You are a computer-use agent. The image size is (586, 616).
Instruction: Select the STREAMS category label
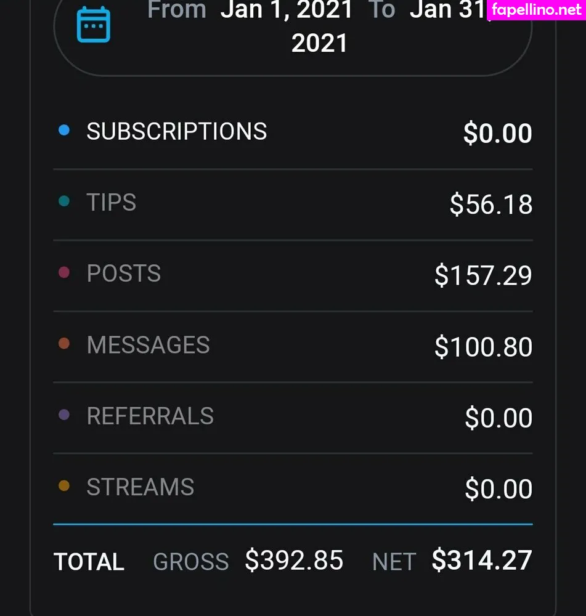coord(140,487)
